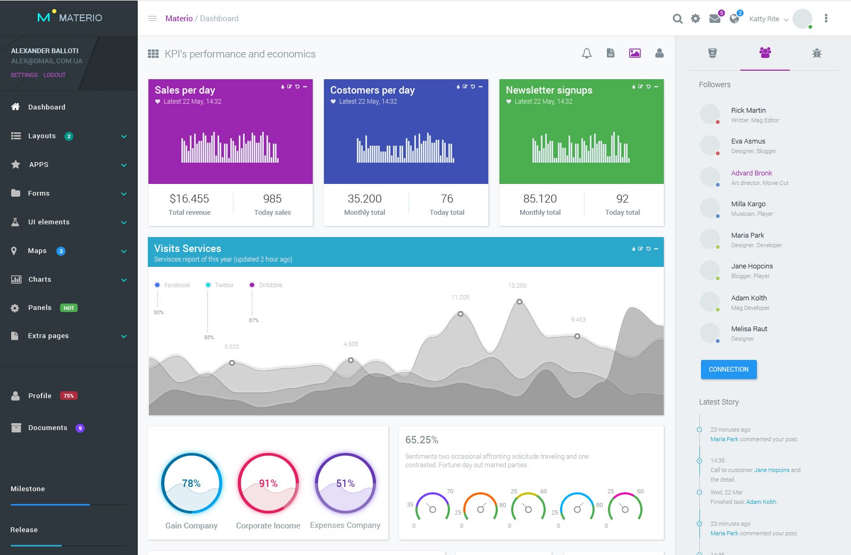851x555 pixels.
Task: Open Dashboard in the sidebar
Action: pos(47,107)
